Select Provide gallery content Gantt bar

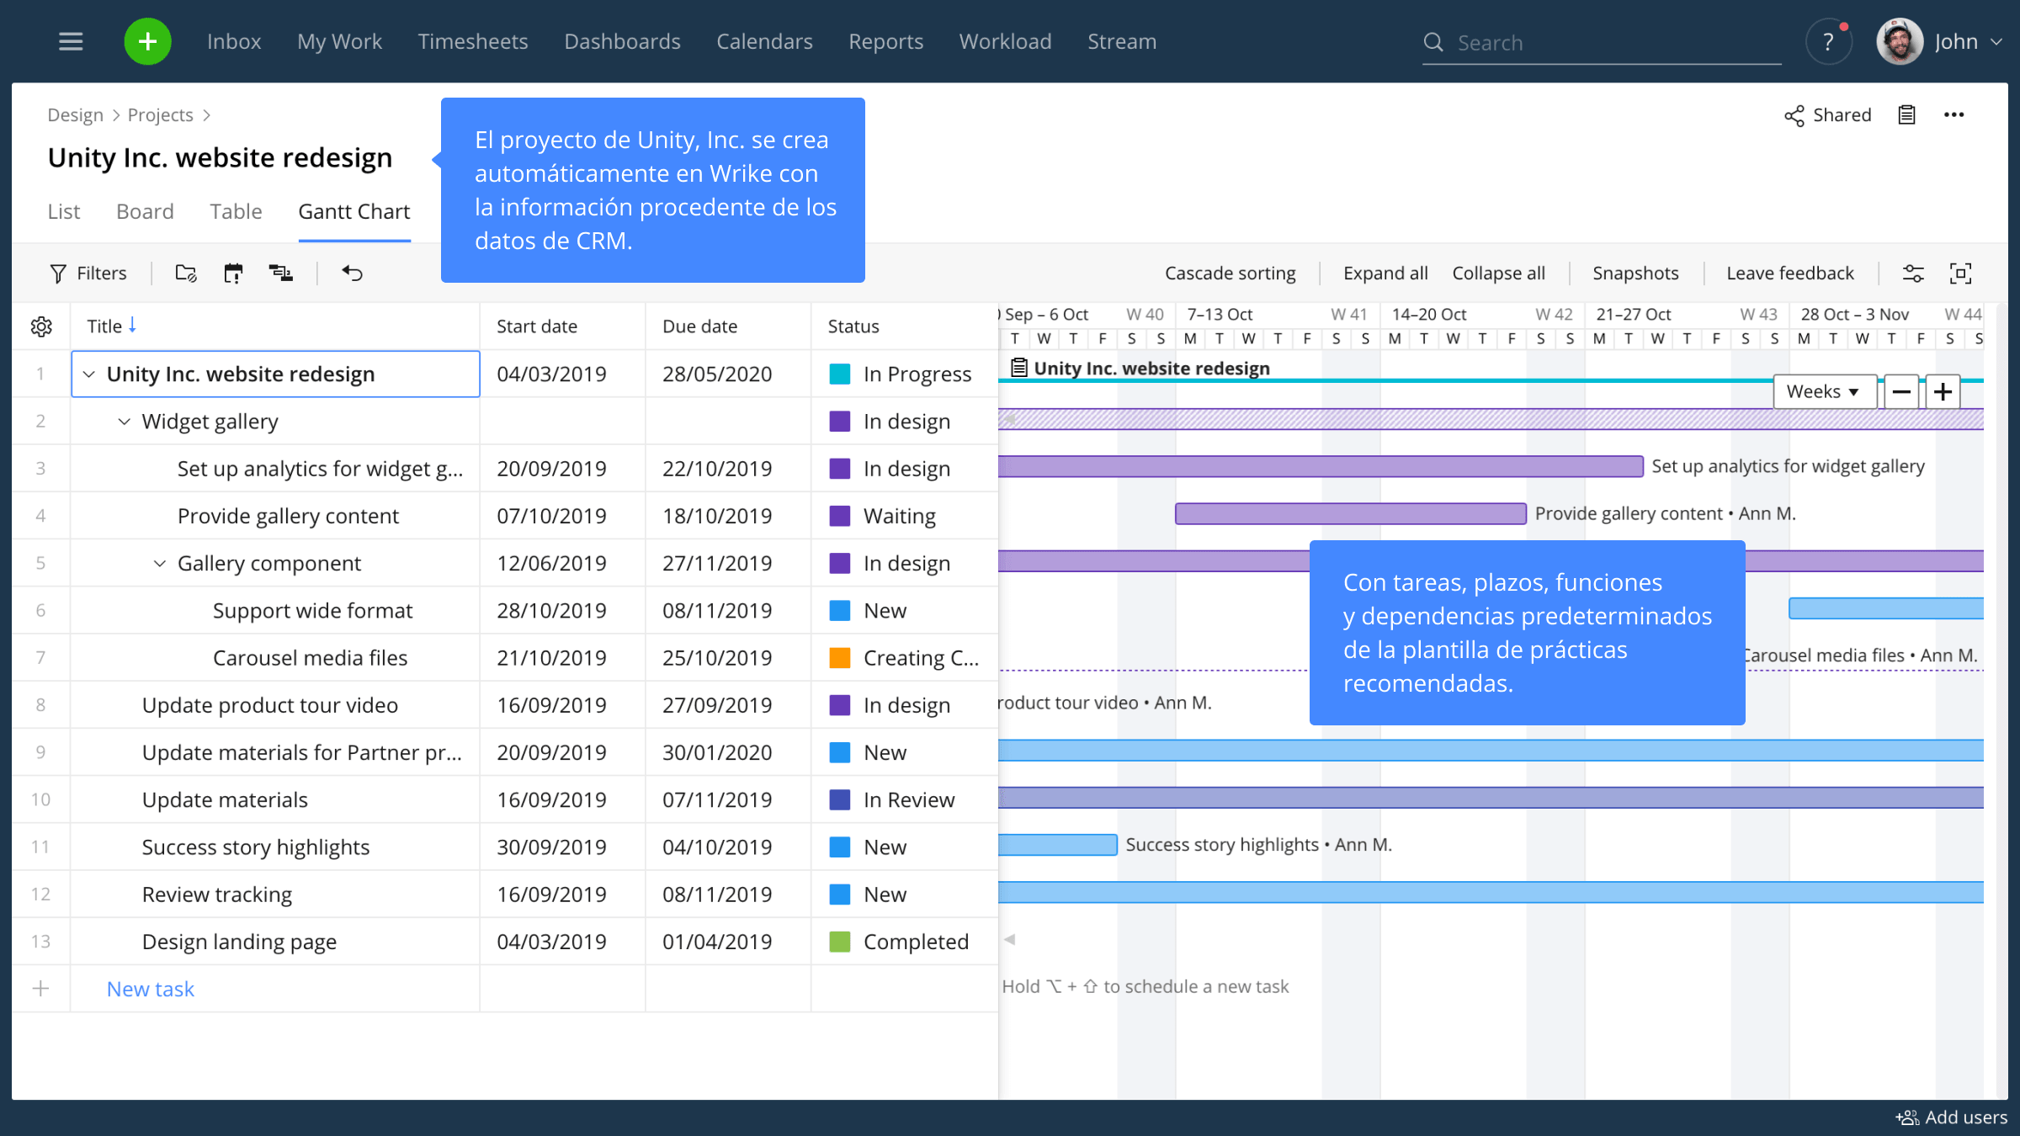pyautogui.click(x=1350, y=513)
